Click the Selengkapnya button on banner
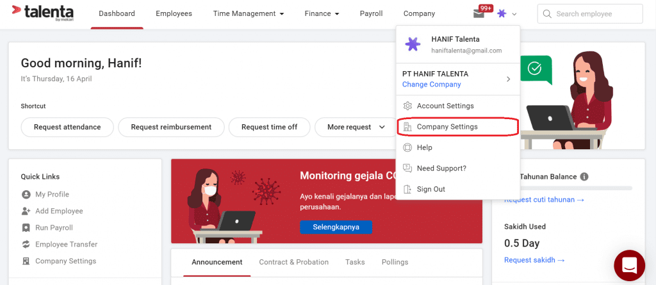Screen dimensions: 656x285 tap(336, 227)
